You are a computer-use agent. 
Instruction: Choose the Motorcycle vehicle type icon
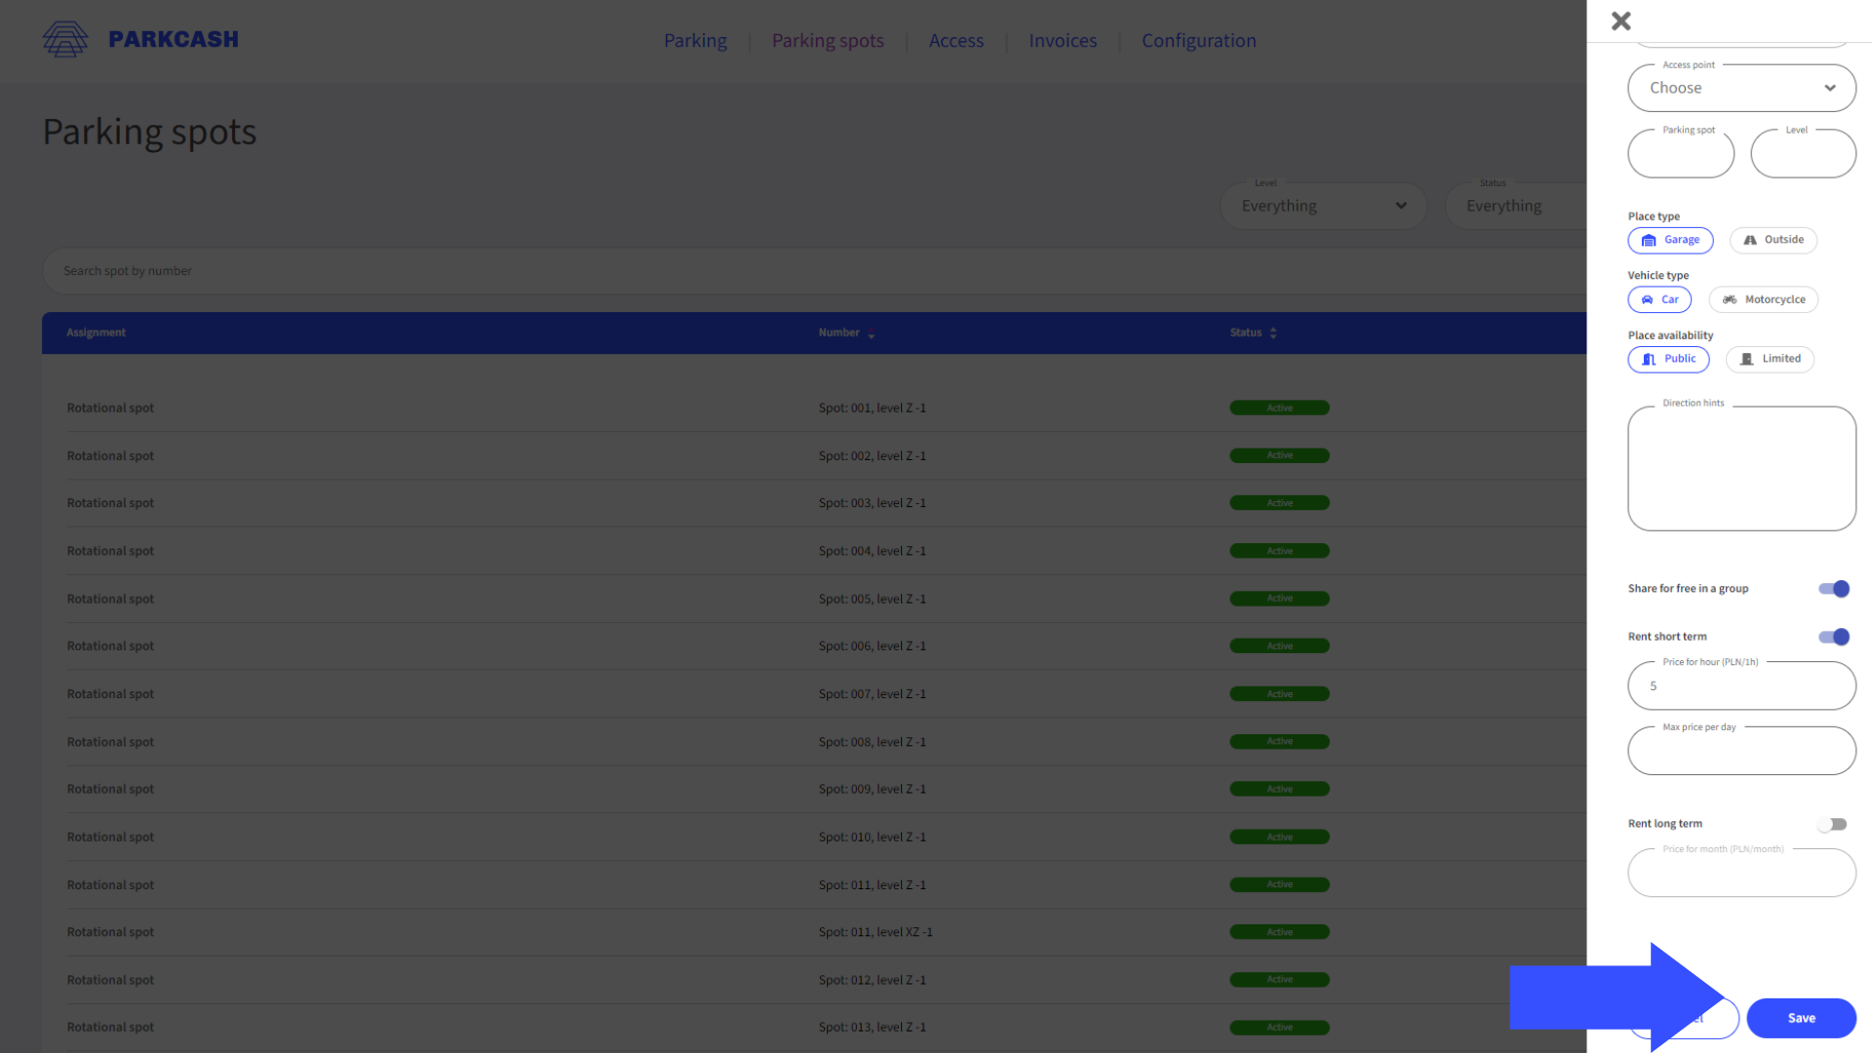[x=1729, y=299]
